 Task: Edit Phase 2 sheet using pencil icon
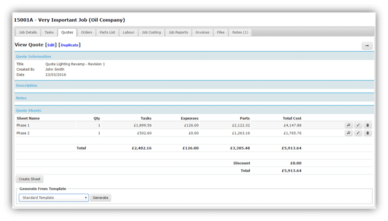(358, 133)
